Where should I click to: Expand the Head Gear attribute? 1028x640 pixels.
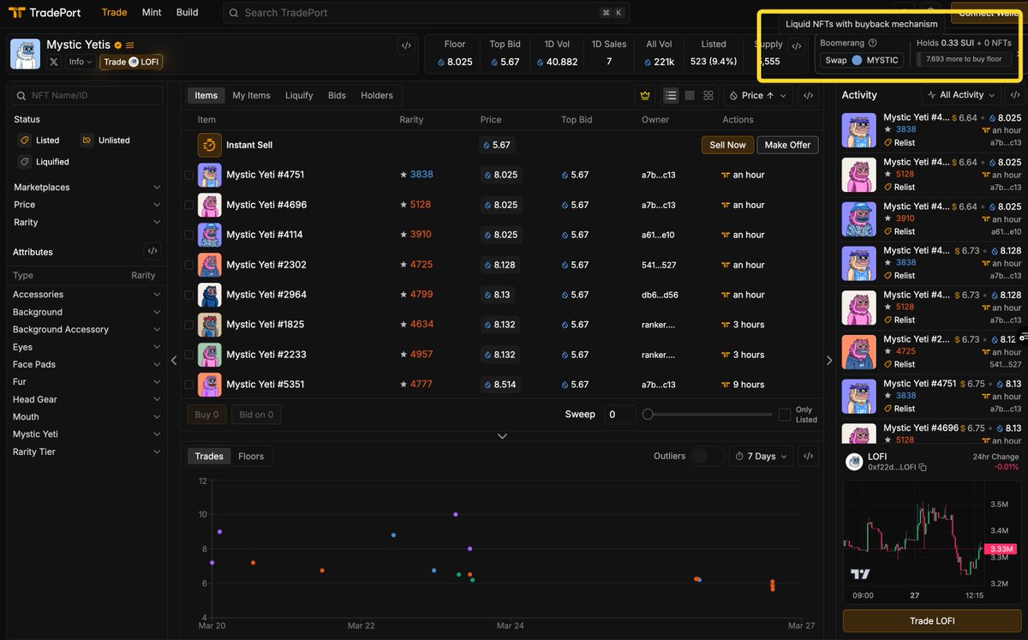click(87, 399)
